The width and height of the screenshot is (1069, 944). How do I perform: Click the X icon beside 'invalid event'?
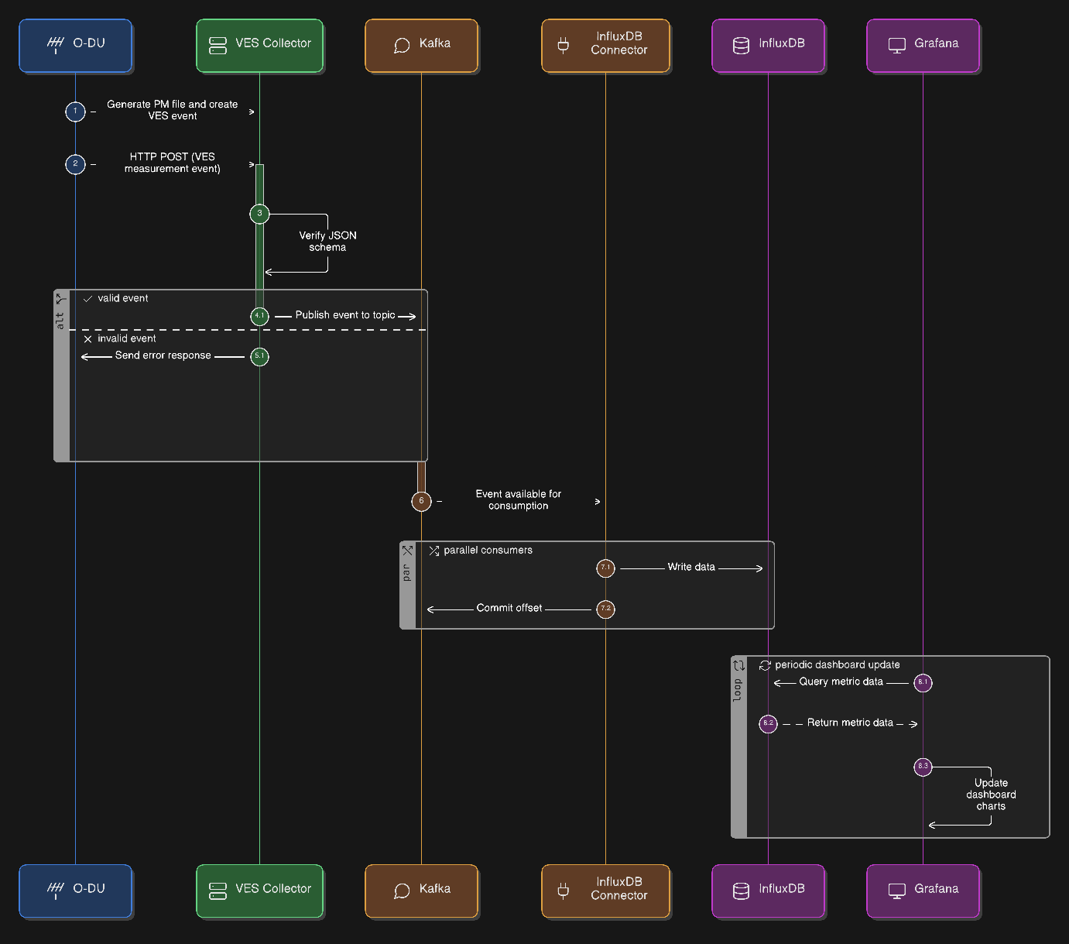pyautogui.click(x=87, y=339)
